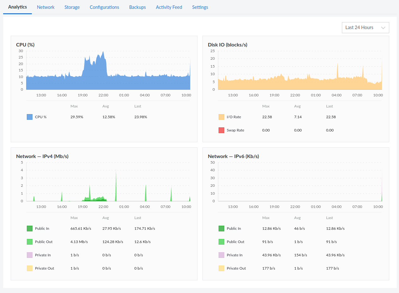Click the Network — IPv4 (Mb/s) title
The height and width of the screenshot is (293, 399).
tap(42, 156)
